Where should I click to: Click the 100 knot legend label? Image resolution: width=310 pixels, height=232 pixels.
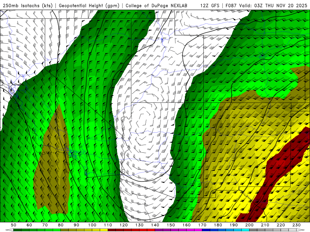tap(92, 225)
